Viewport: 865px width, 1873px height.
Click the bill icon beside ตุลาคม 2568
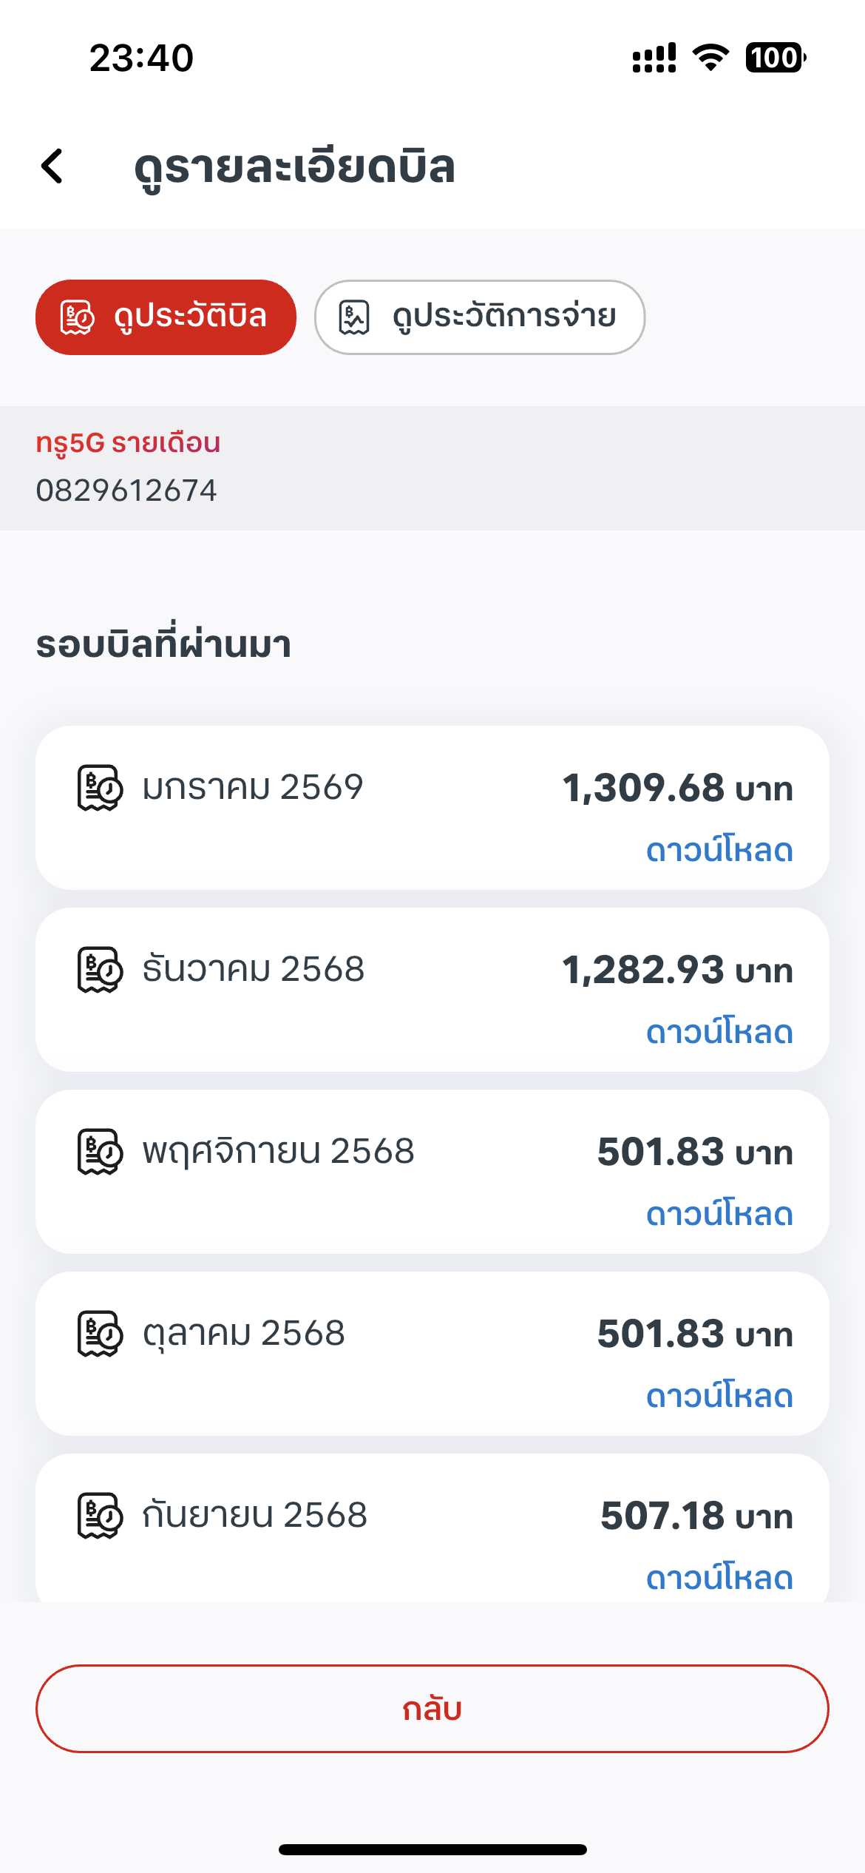coord(100,1334)
